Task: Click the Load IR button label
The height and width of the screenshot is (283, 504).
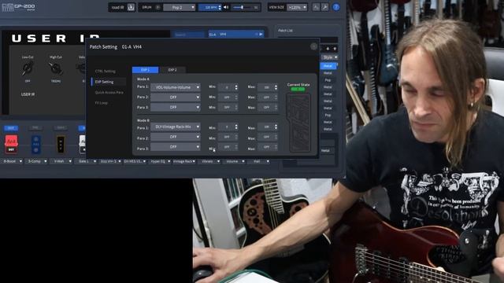Action: 117,7
